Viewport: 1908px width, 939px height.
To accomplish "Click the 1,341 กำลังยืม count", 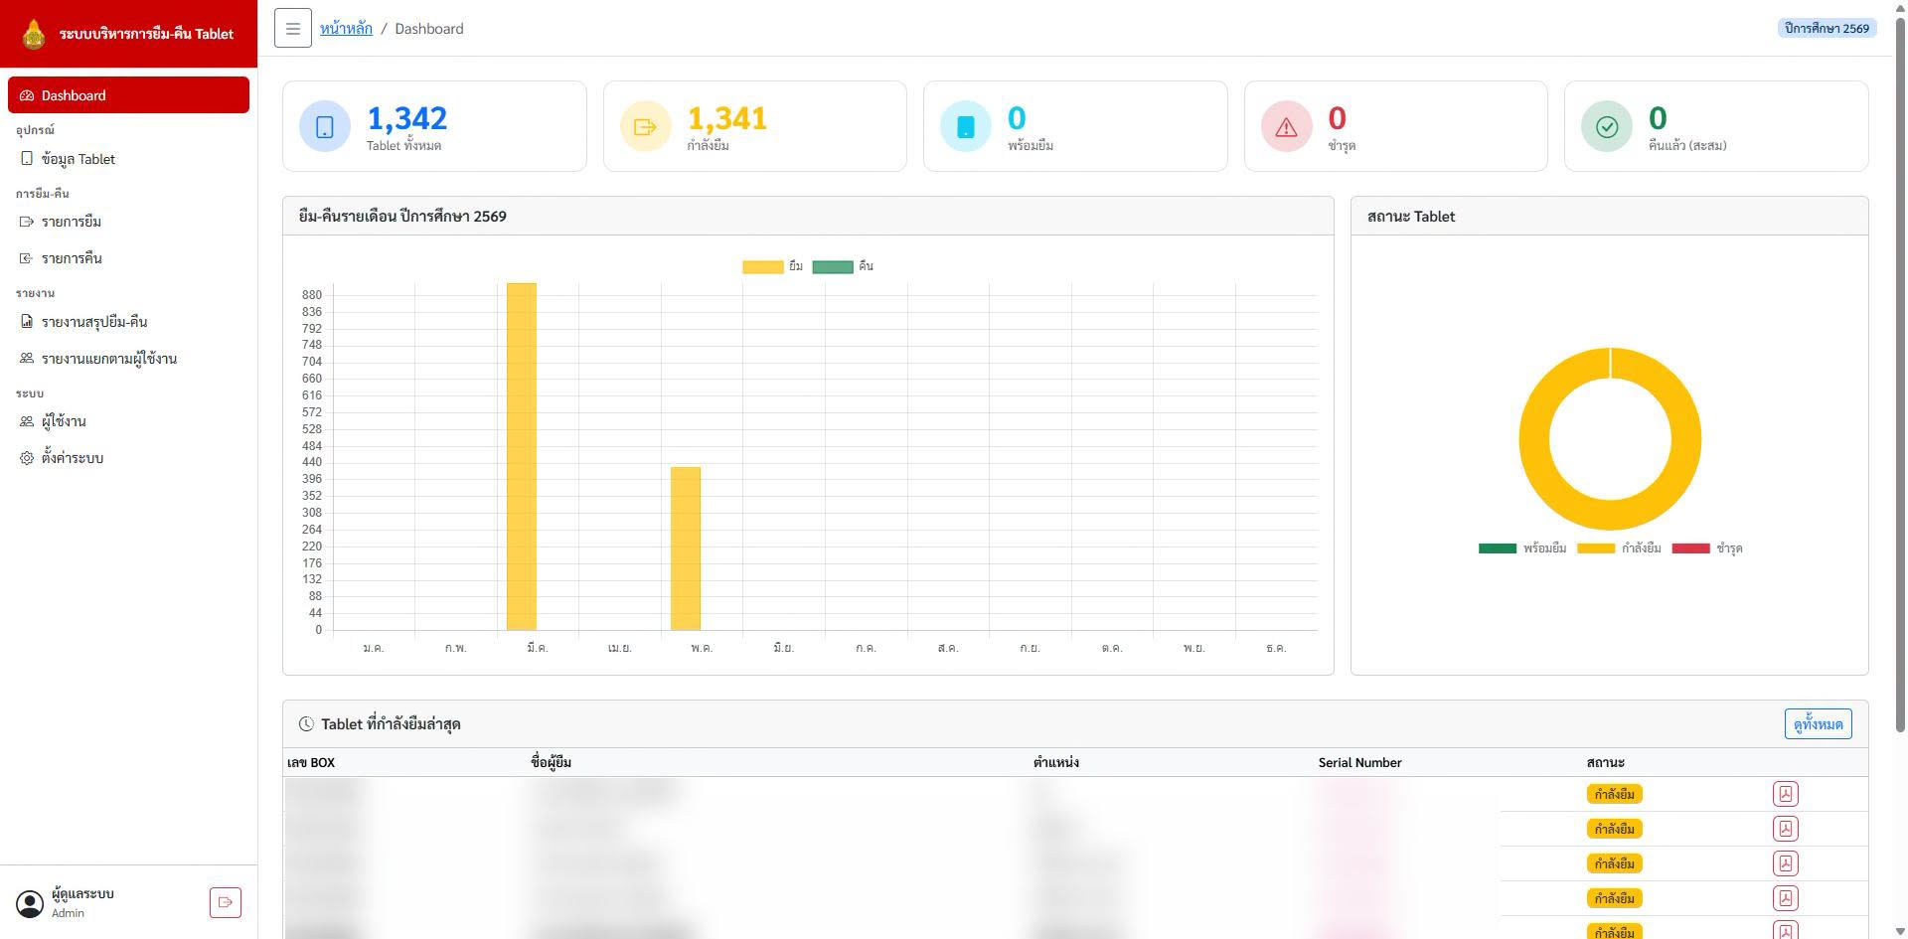I will tap(727, 118).
